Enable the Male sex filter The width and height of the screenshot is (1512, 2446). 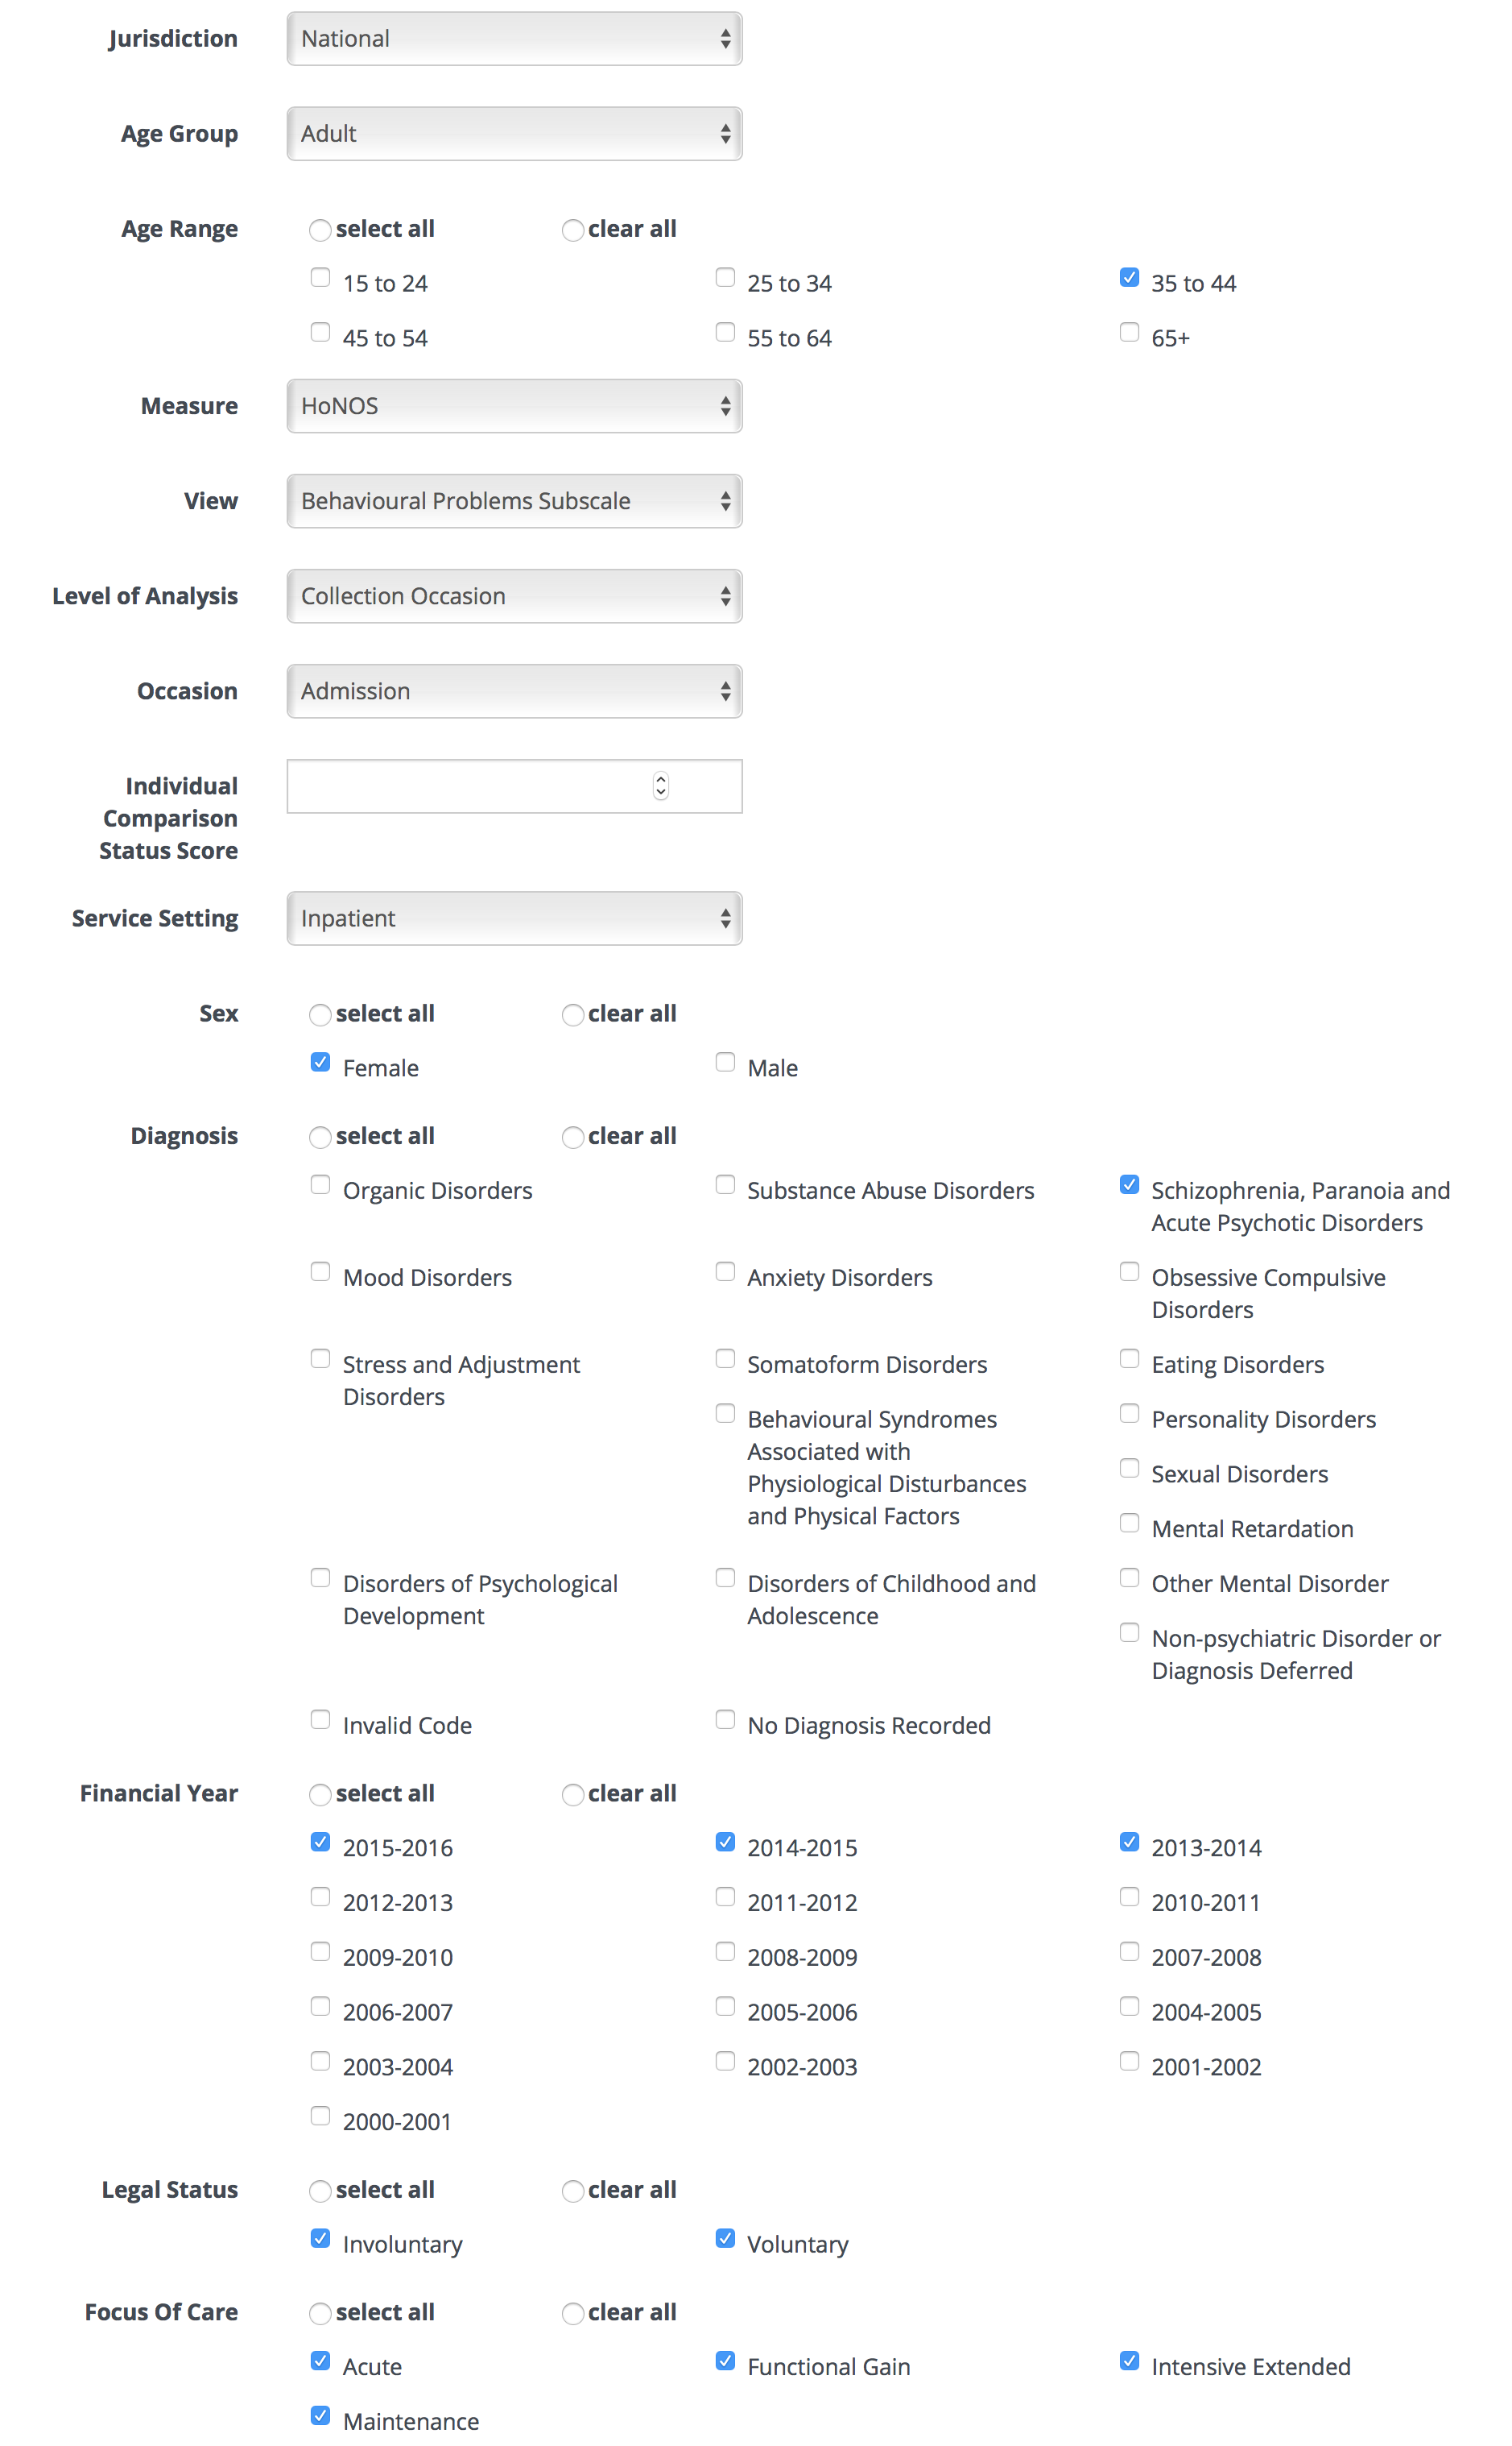pyautogui.click(x=725, y=1061)
